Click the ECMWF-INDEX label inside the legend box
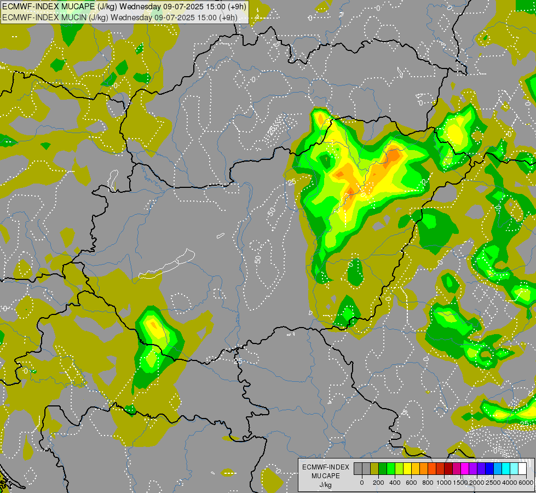The image size is (536, 493). 326,467
